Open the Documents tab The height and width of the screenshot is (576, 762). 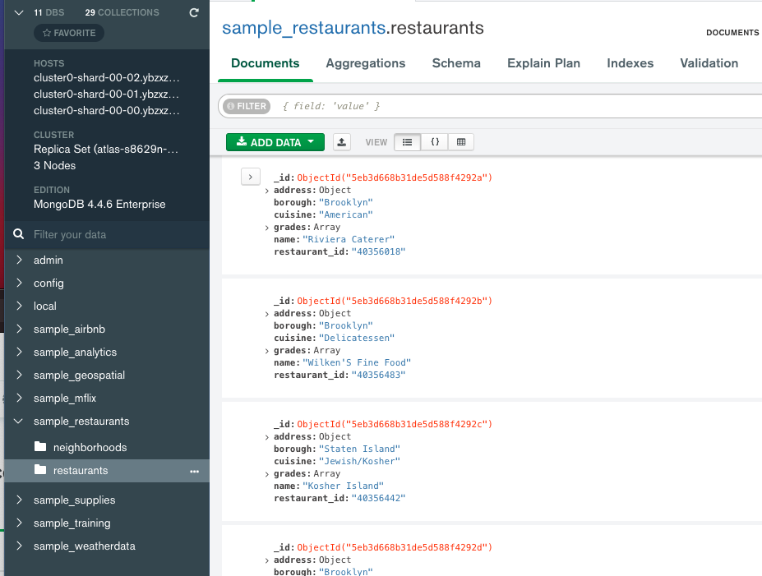[x=266, y=63]
